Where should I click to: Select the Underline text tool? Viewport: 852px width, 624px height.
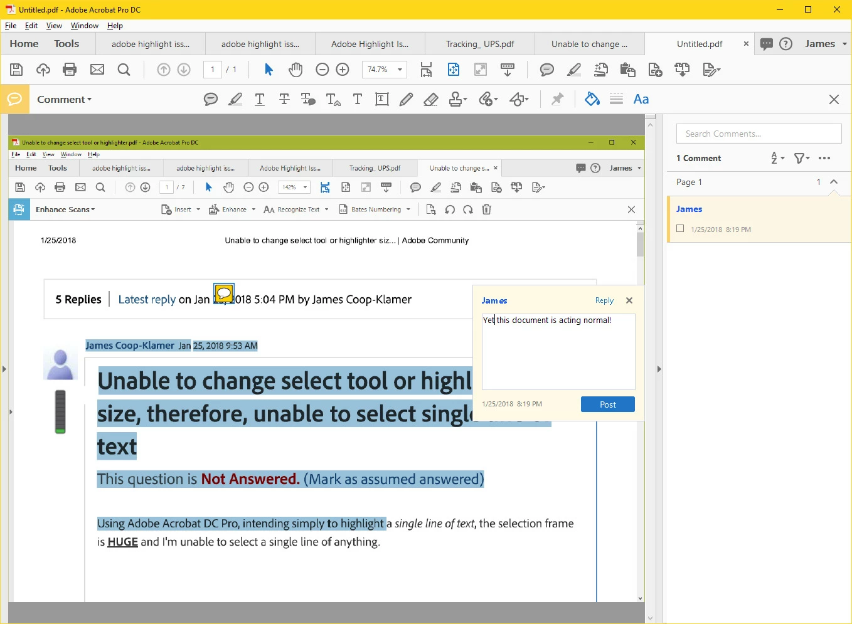point(260,99)
